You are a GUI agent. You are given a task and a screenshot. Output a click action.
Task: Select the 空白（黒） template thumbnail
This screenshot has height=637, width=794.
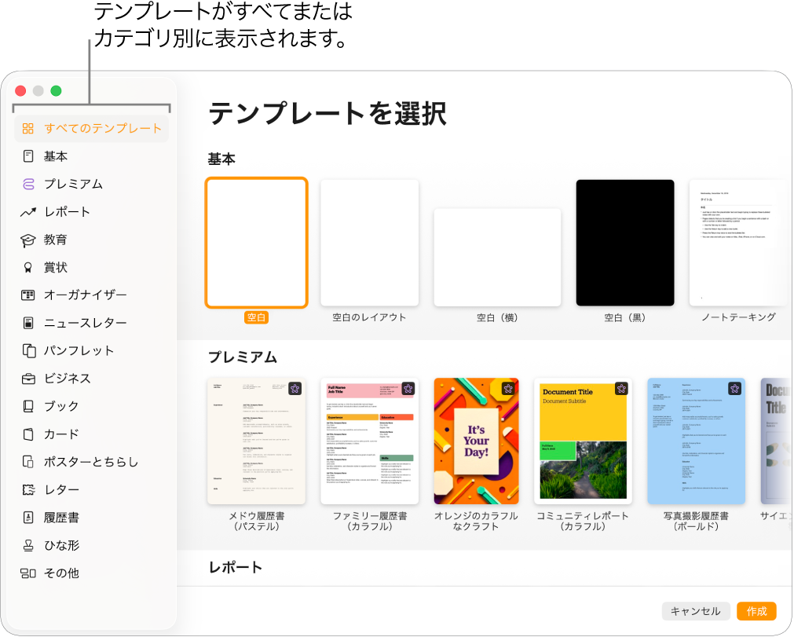click(x=624, y=243)
